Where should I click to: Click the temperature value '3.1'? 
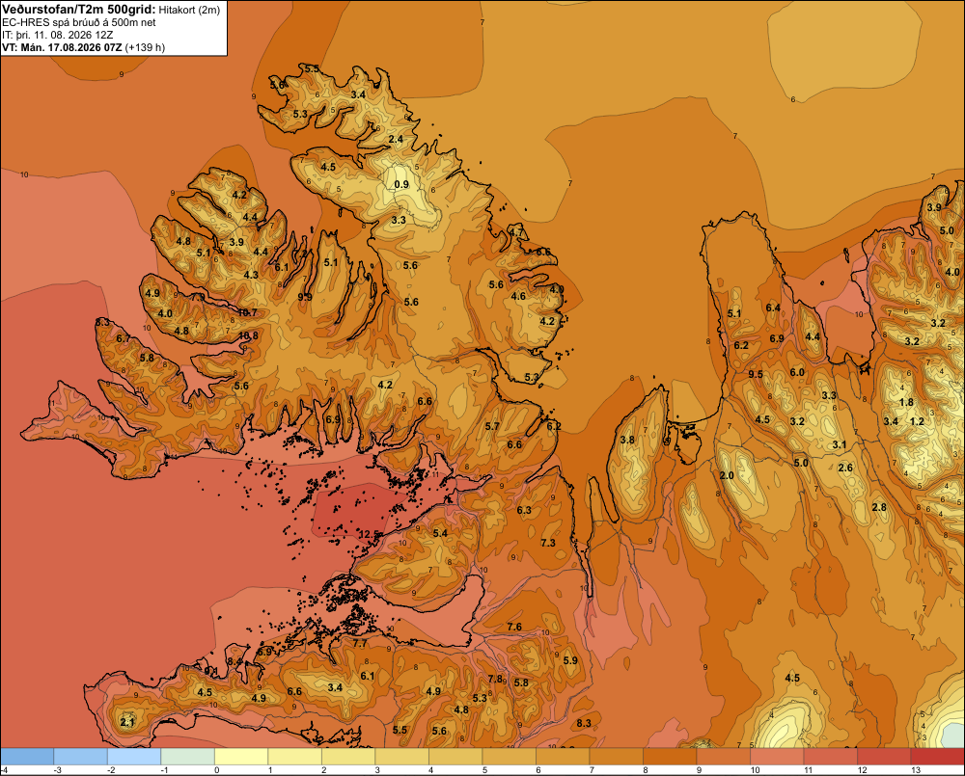840,444
